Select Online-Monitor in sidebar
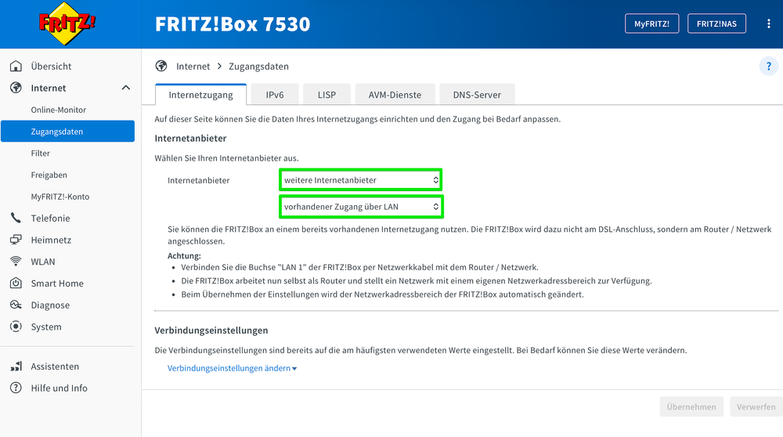This screenshot has width=783, height=437. tap(59, 110)
